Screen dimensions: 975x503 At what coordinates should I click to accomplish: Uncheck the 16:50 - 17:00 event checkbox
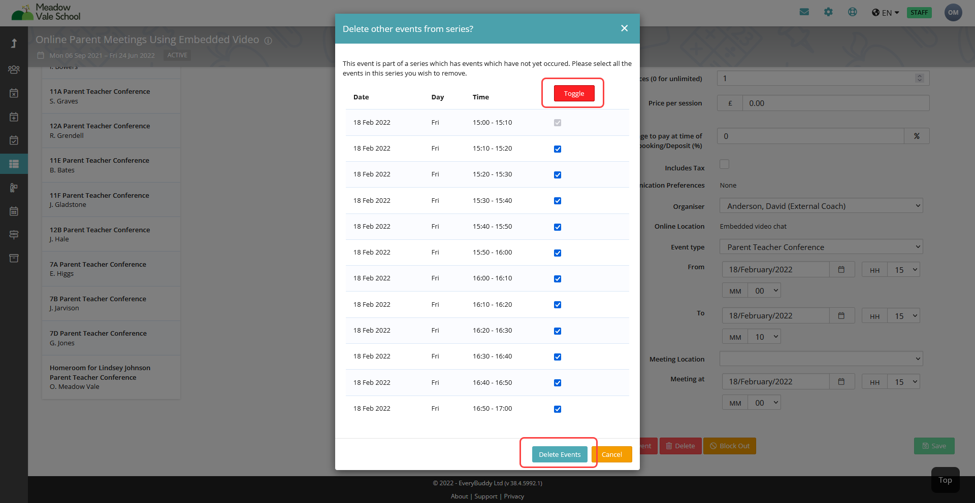pos(558,409)
